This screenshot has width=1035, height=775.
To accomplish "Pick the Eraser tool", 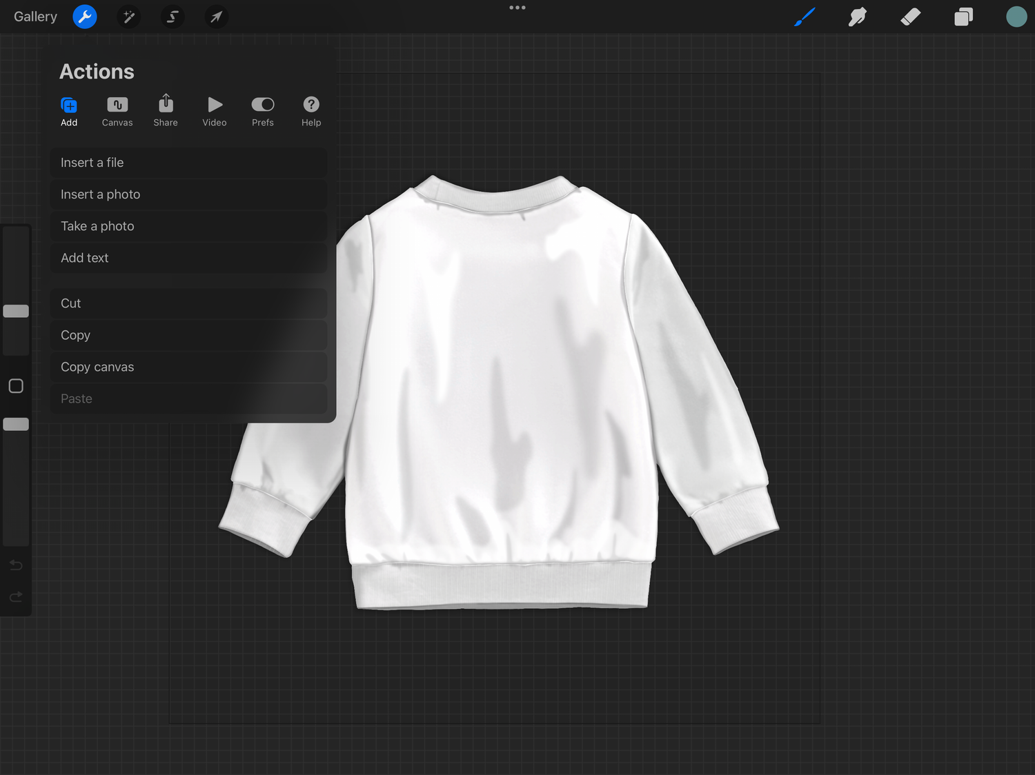I will point(911,17).
